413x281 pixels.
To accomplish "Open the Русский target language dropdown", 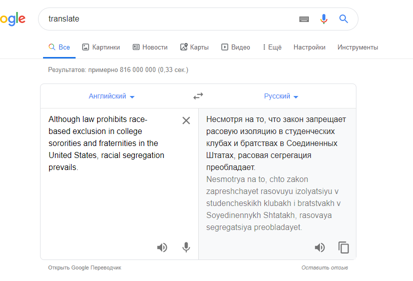I will [281, 96].
